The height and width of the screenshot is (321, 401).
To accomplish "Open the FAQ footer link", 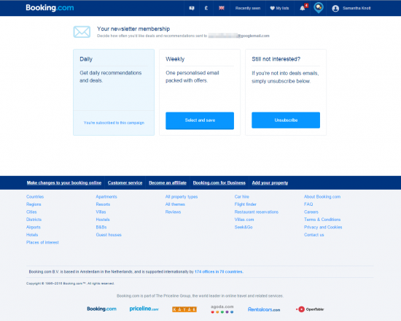I will pos(308,204).
